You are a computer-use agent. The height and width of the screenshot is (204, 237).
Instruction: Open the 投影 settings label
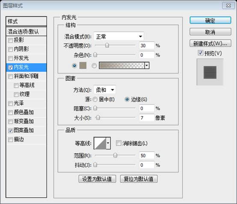(x=19, y=40)
